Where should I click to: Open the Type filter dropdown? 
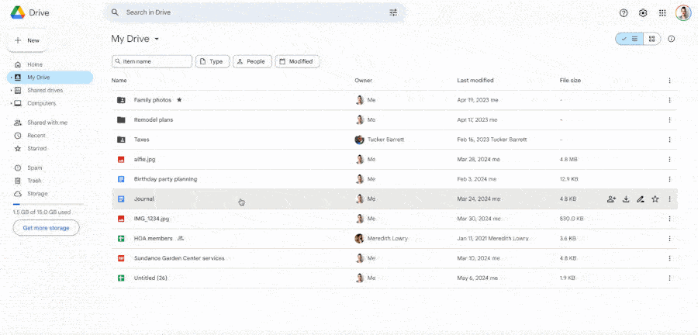click(211, 61)
